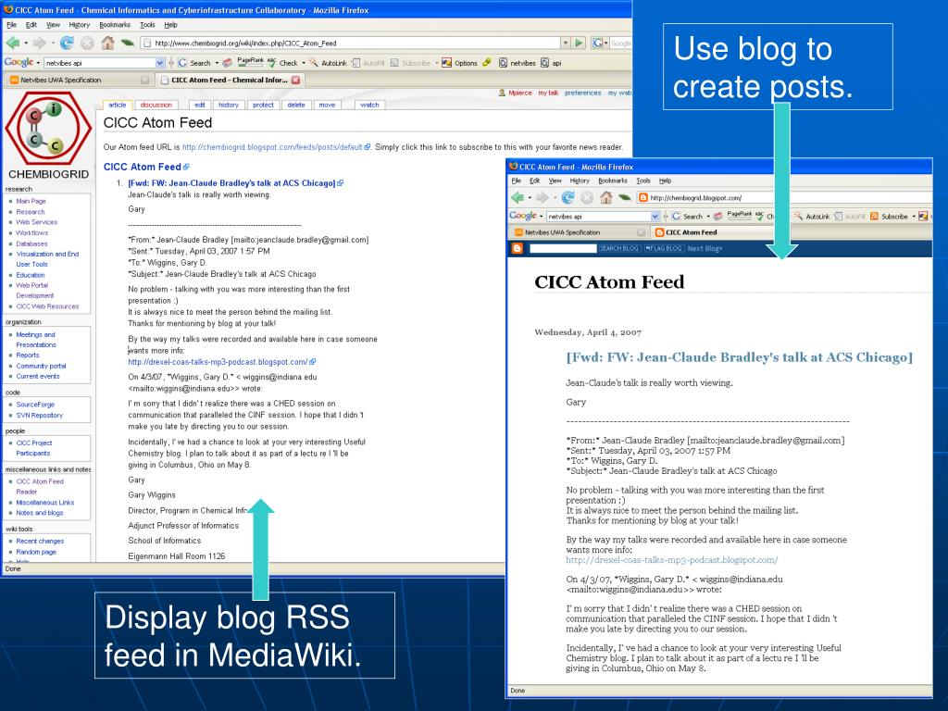Open Tools menu in the blog window
Image resolution: width=948 pixels, height=711 pixels.
pos(643,181)
